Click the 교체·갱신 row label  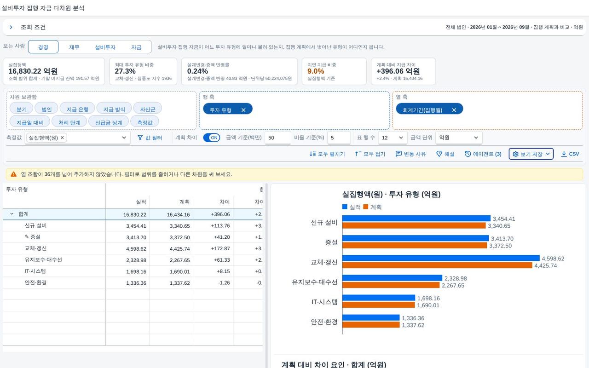click(35, 248)
